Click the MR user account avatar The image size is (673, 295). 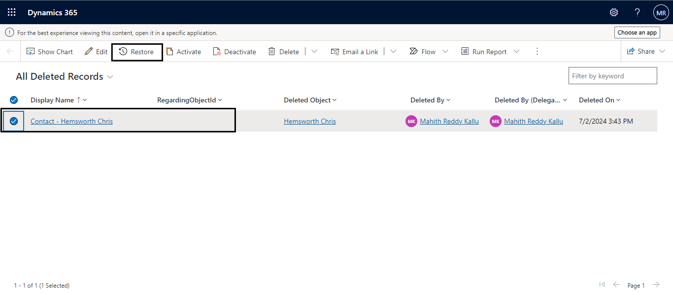coord(661,12)
